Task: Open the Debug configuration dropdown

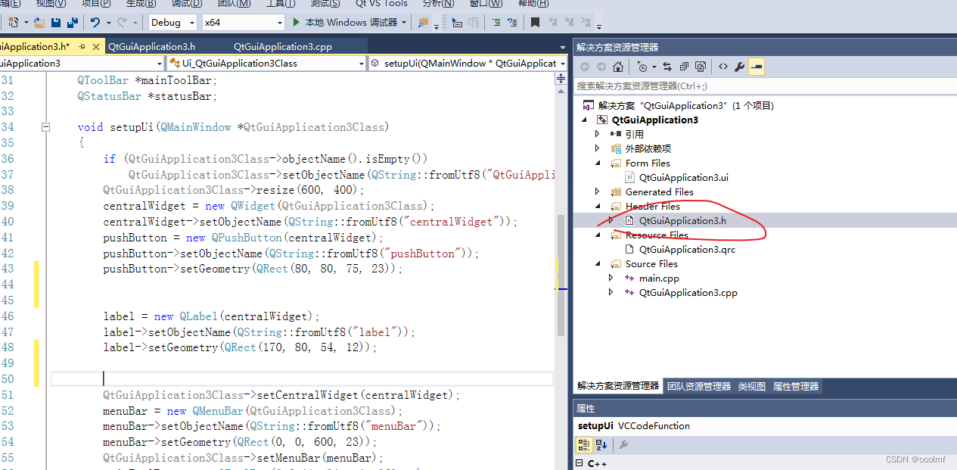Action: pos(172,23)
